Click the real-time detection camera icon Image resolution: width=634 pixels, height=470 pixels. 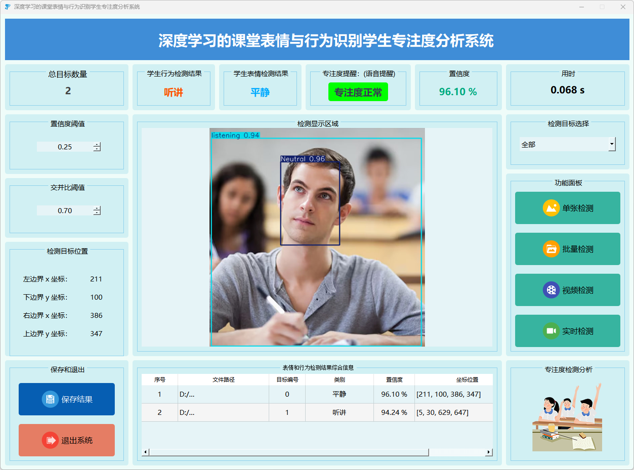click(x=551, y=331)
